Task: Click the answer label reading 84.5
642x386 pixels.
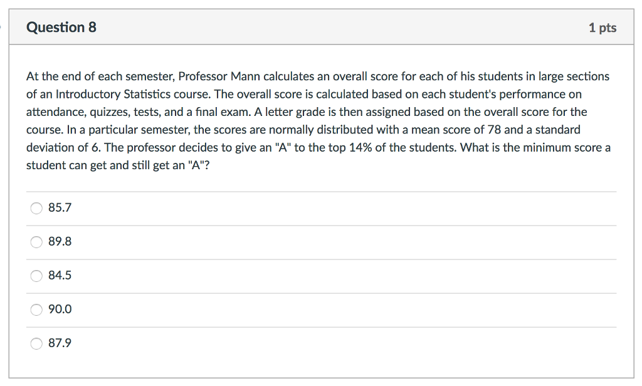Action: tap(59, 276)
